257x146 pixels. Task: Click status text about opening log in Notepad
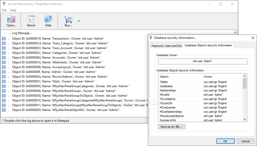click(35, 121)
